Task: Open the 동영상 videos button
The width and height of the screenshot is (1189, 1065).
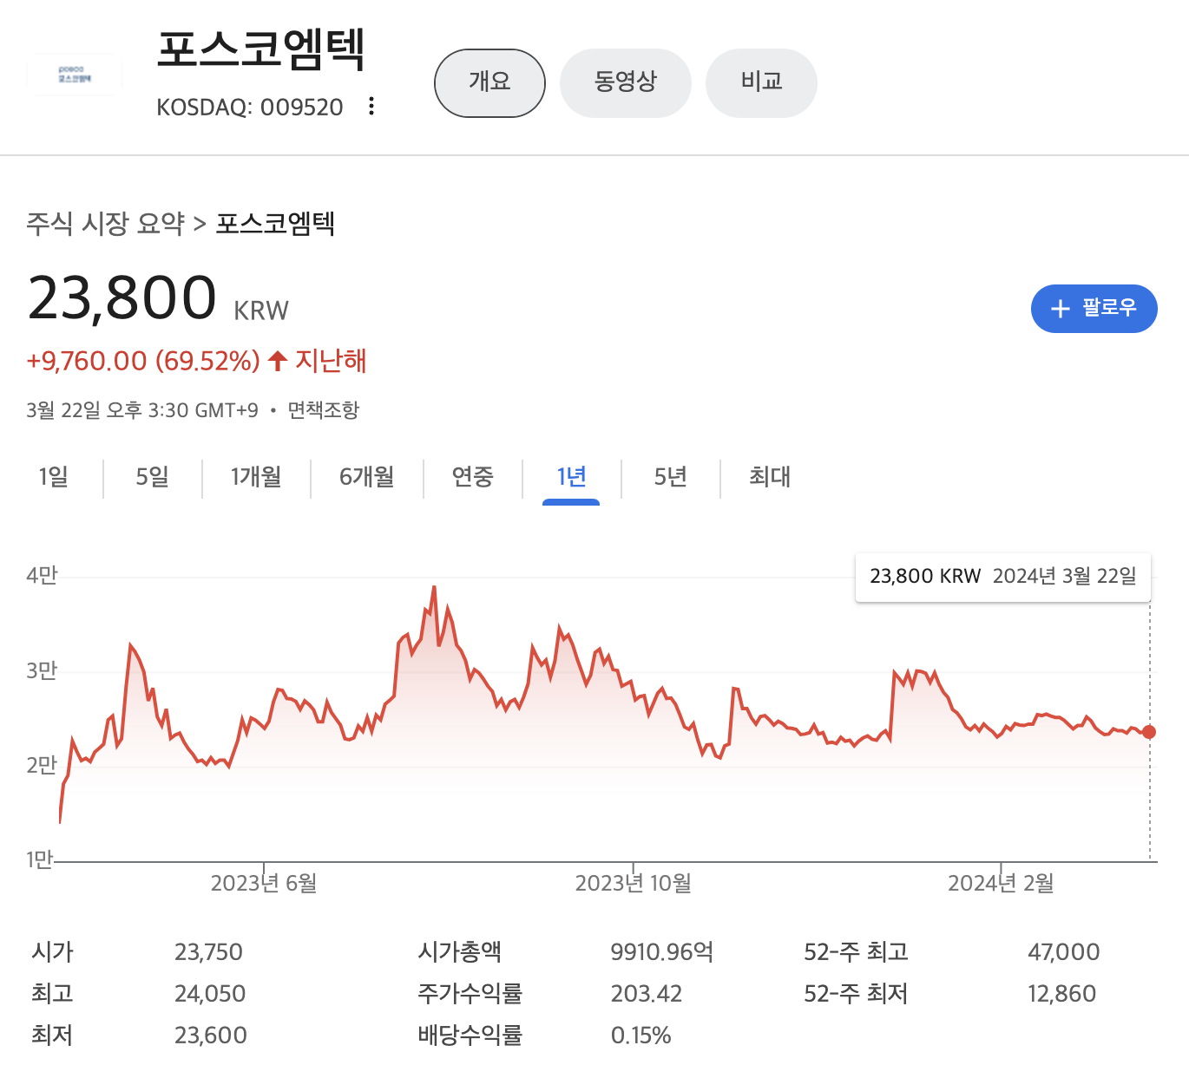Action: click(626, 83)
